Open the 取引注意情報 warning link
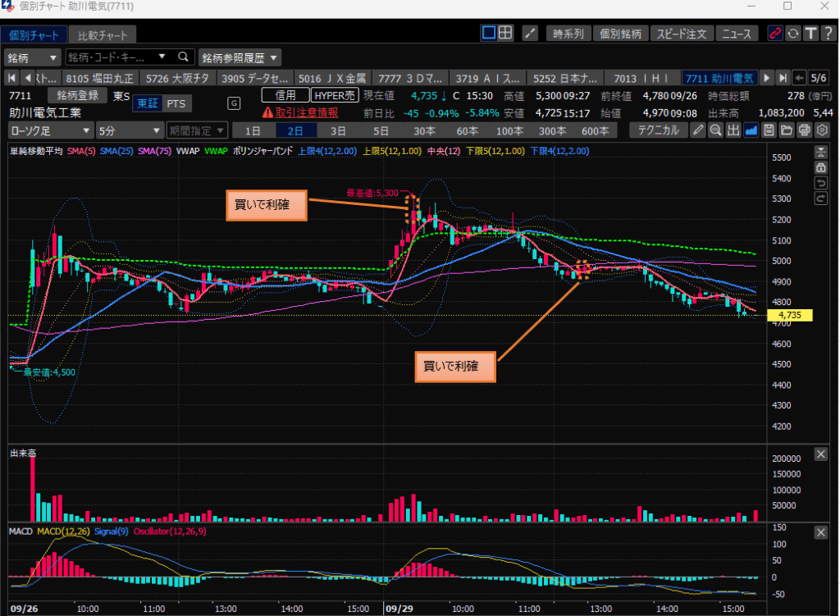840x616 pixels. (300, 112)
